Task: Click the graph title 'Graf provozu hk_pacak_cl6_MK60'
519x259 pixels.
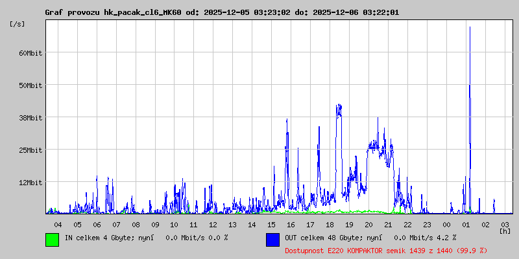Action: [114, 12]
